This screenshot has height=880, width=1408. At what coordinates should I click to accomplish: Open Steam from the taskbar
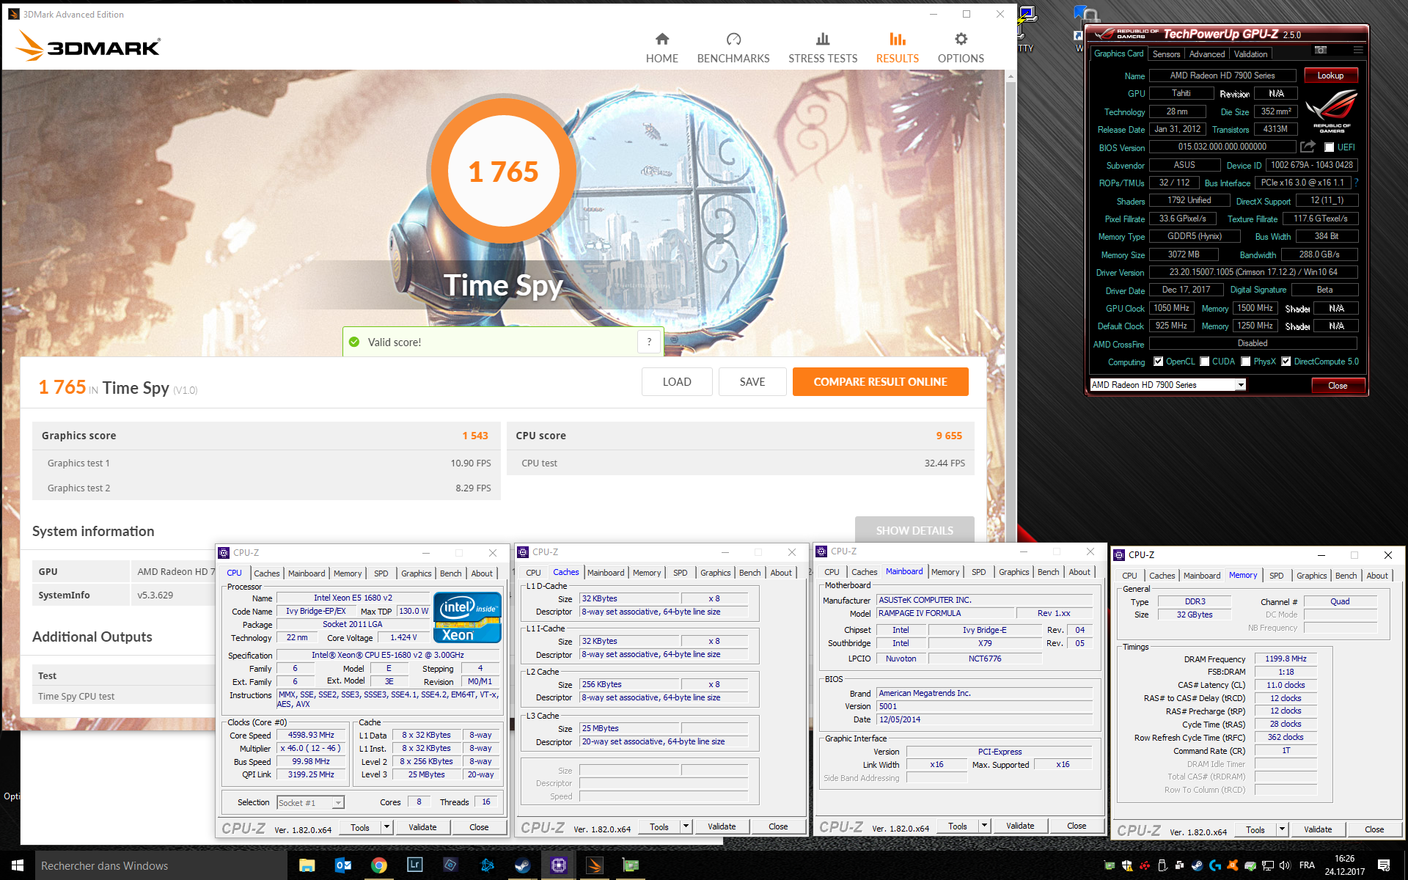(522, 865)
